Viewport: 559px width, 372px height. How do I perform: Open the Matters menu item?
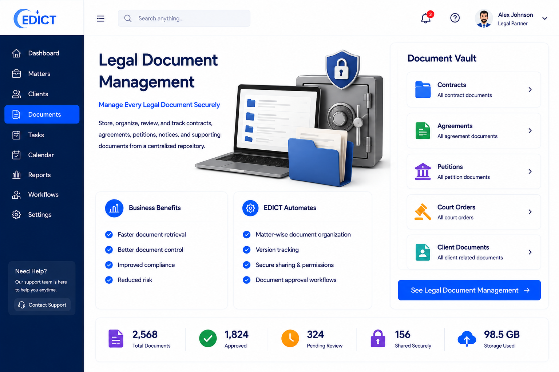(x=42, y=74)
